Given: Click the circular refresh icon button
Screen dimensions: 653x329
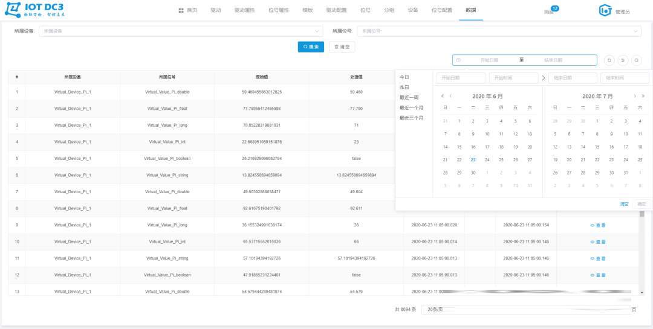Looking at the screenshot, I should (x=609, y=60).
